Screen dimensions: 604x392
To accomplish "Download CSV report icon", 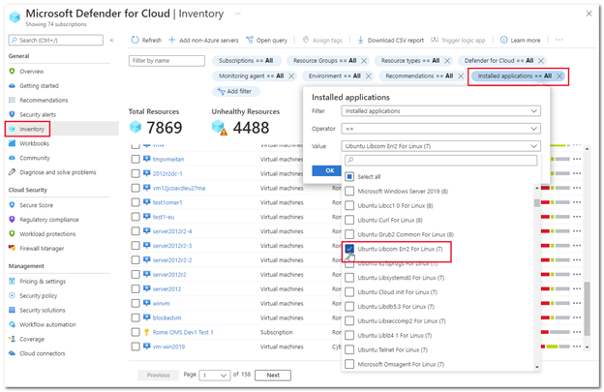I will [360, 40].
